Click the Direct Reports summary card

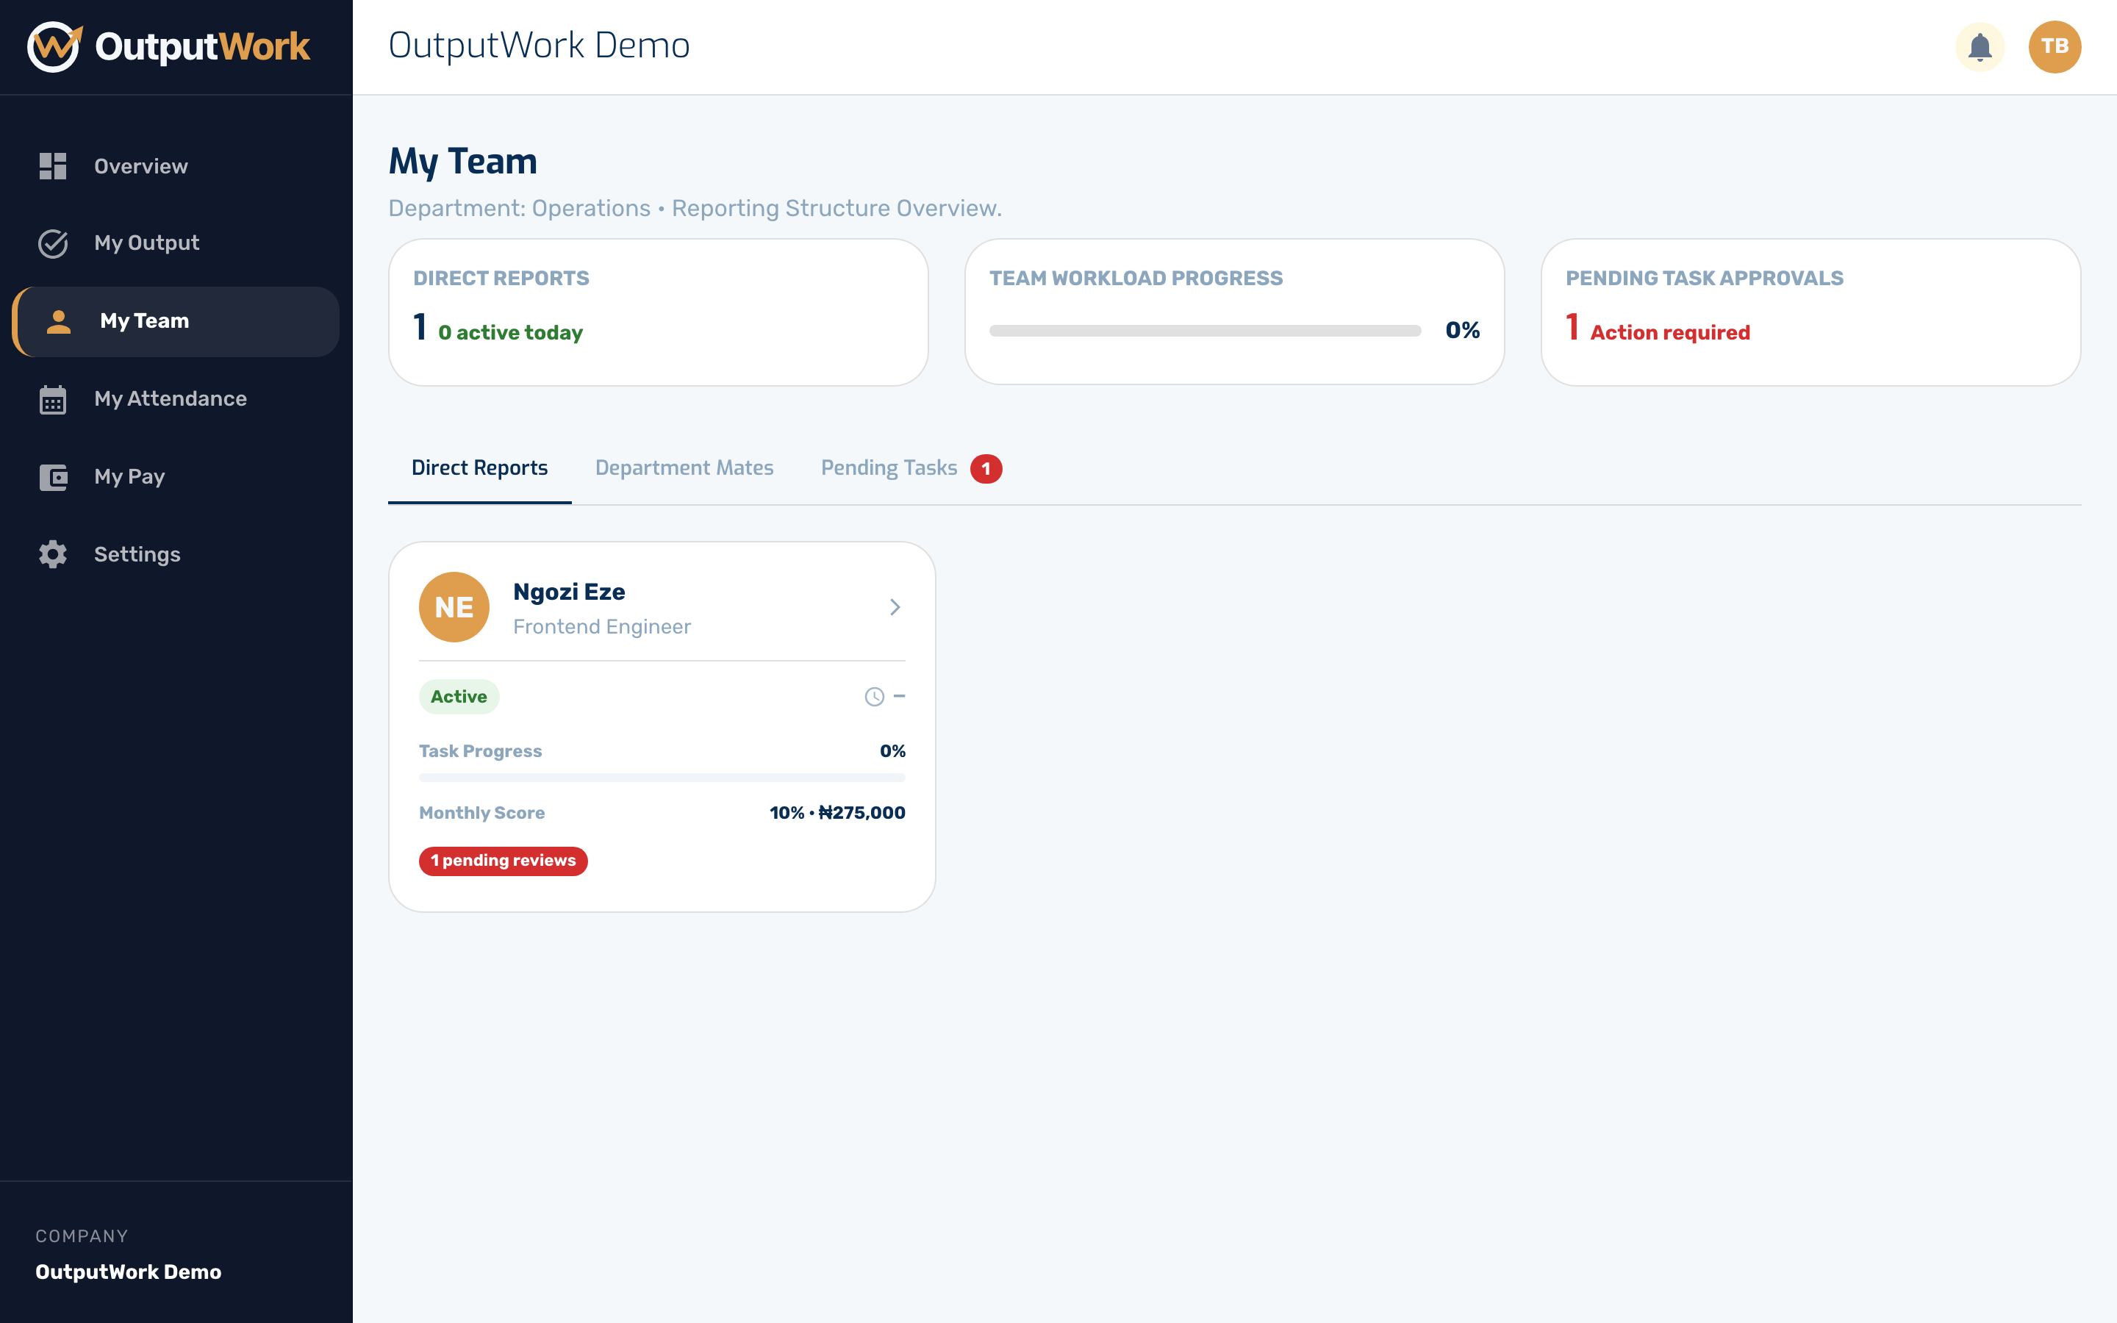pos(658,312)
